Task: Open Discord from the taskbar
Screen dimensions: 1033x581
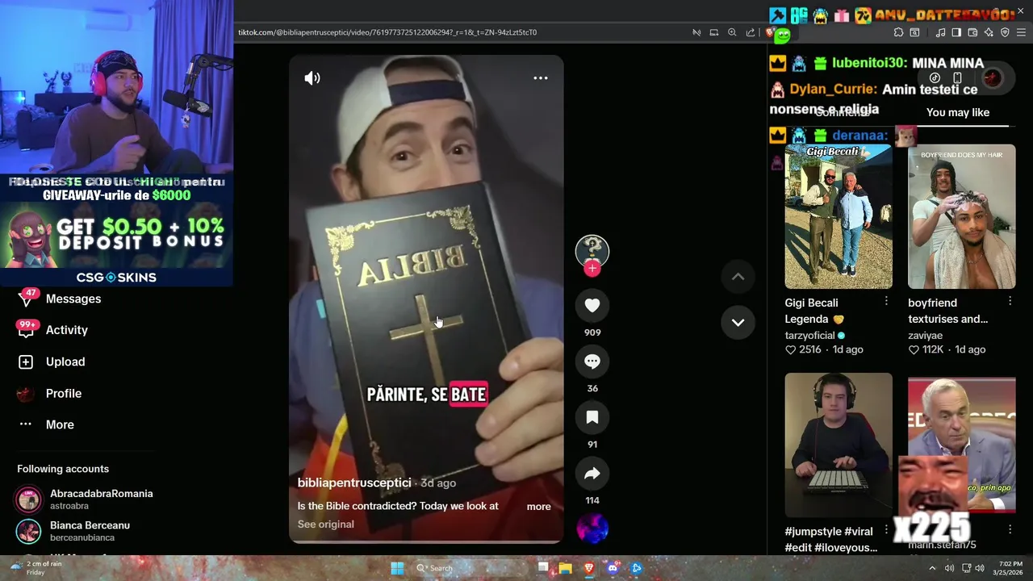Action: coord(613,568)
